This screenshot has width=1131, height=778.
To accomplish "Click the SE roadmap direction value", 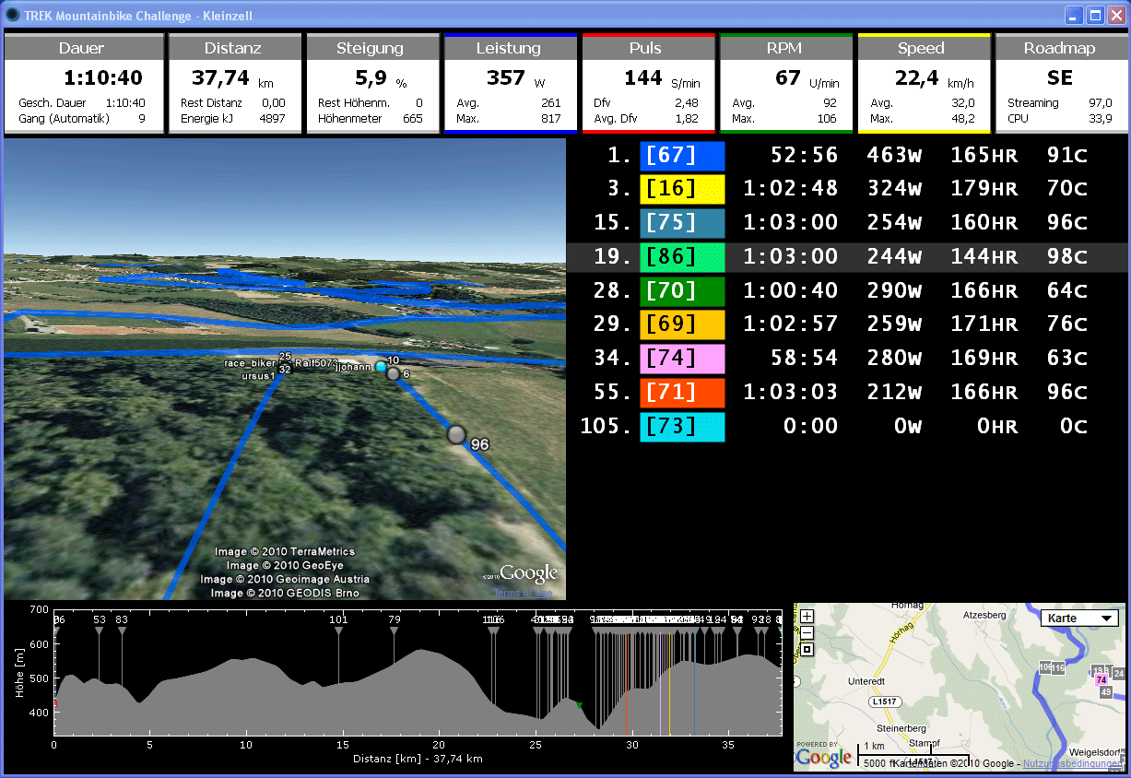I will click(1060, 78).
